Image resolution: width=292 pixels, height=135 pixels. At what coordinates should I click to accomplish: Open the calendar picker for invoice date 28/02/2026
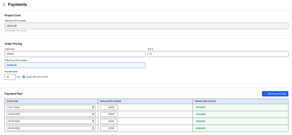point(93,114)
